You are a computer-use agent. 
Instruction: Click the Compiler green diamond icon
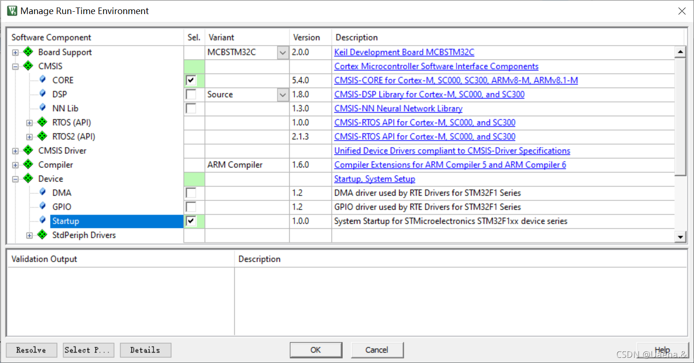click(x=28, y=164)
